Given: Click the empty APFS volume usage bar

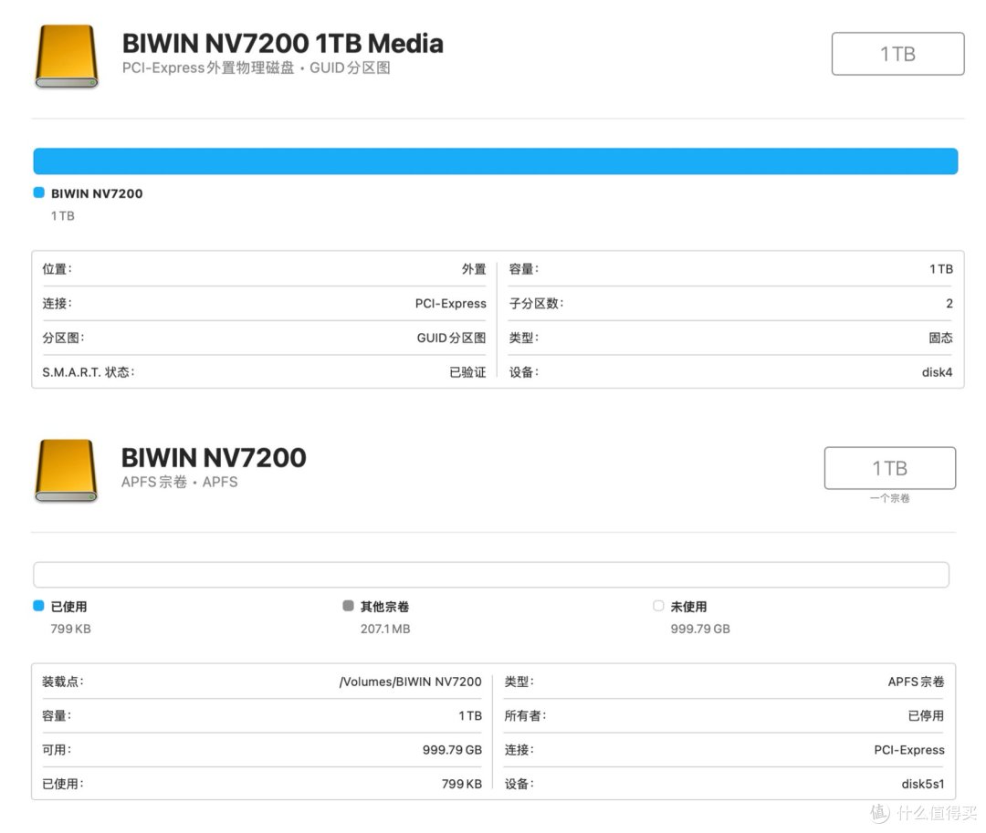Looking at the screenshot, I should tap(491, 575).
